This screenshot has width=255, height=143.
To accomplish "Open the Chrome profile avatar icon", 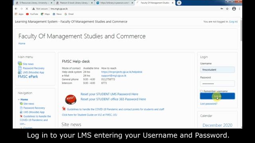I will pos(234,9).
